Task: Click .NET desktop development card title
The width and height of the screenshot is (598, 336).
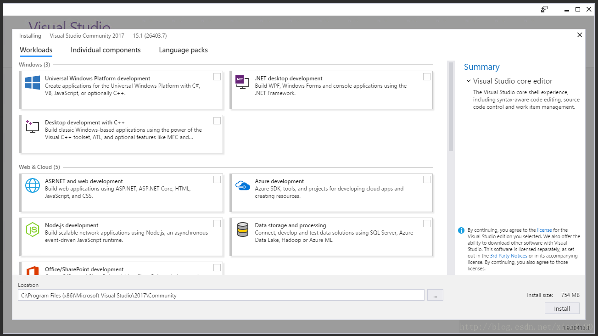Action: [289, 78]
